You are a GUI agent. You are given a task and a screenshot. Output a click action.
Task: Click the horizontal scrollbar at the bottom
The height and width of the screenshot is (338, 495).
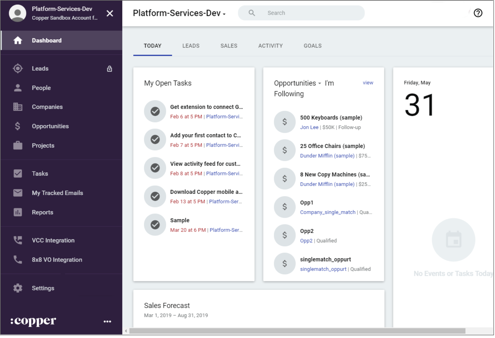(x=297, y=331)
